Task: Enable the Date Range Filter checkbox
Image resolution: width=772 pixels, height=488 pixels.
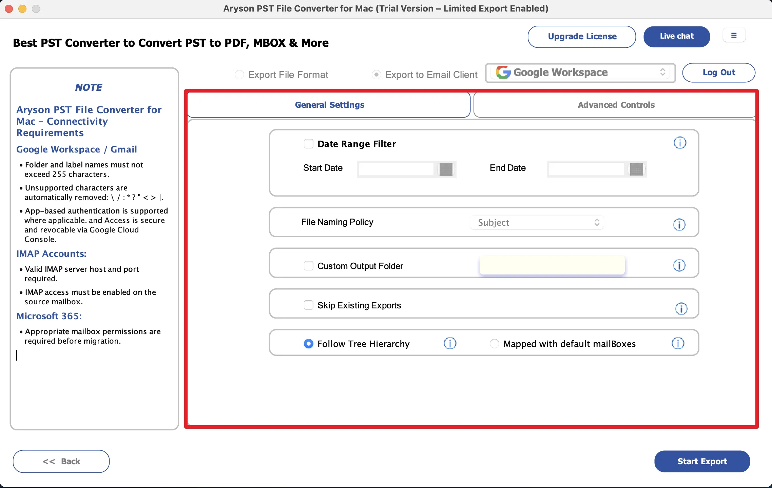Action: tap(308, 144)
